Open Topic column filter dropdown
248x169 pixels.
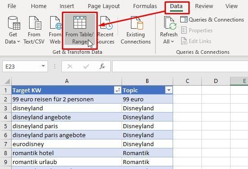tap(169, 90)
